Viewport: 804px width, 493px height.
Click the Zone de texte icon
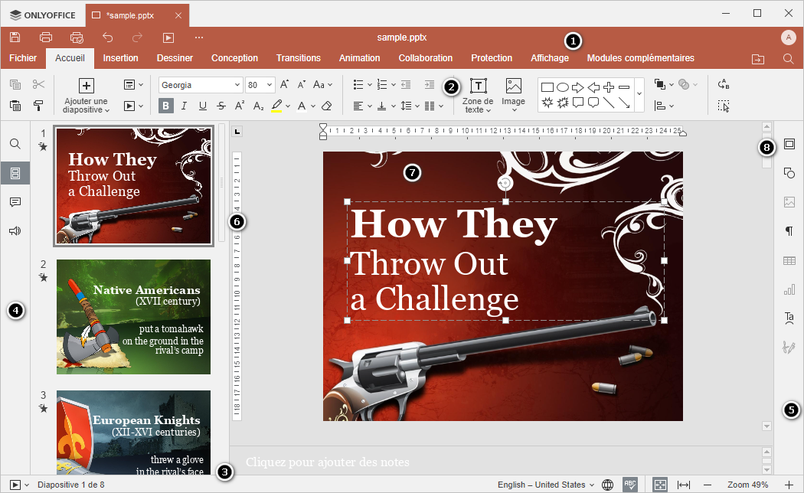pos(479,86)
